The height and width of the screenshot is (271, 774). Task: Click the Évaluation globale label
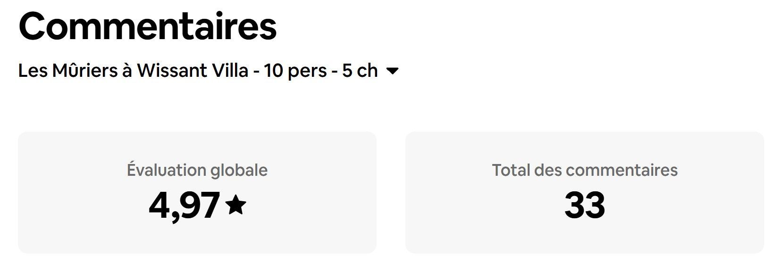click(x=197, y=170)
